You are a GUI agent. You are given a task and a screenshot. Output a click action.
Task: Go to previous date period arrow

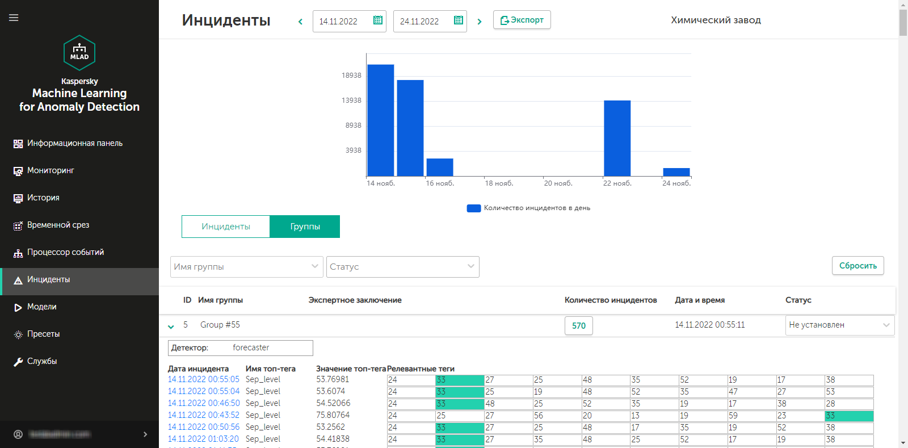300,22
